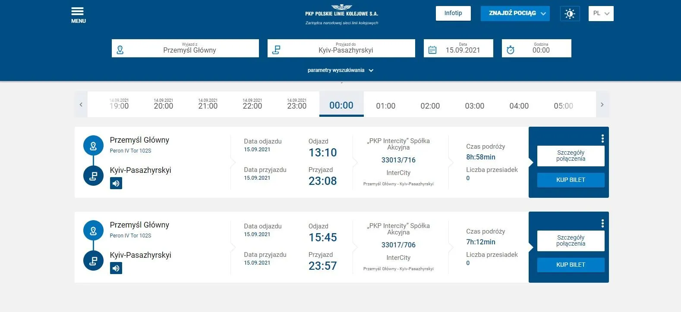Click the departure station pin icon
The height and width of the screenshot is (312, 681).
pyautogui.click(x=120, y=50)
